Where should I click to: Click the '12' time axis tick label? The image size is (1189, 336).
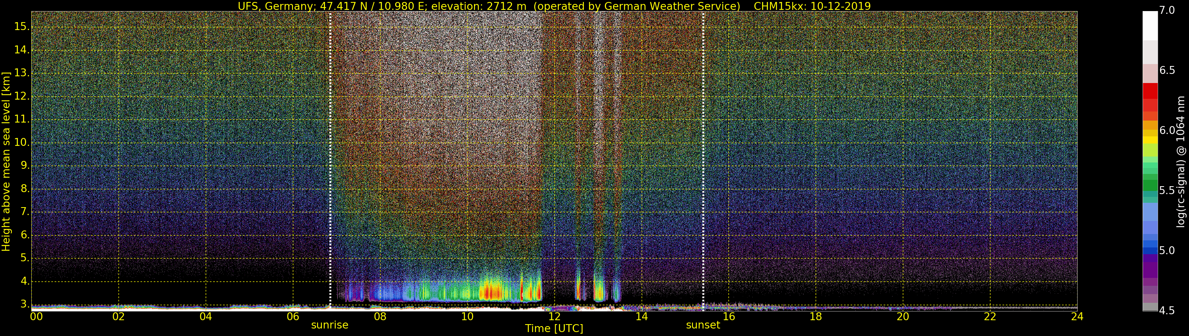pos(554,317)
